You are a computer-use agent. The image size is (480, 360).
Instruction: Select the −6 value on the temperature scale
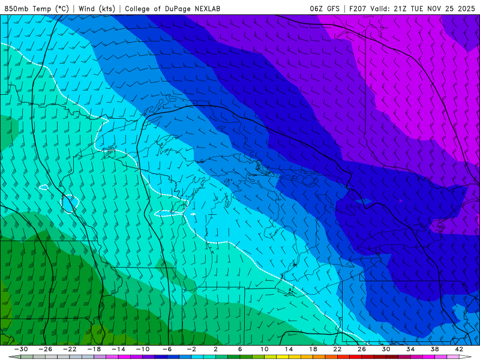[x=167, y=349]
